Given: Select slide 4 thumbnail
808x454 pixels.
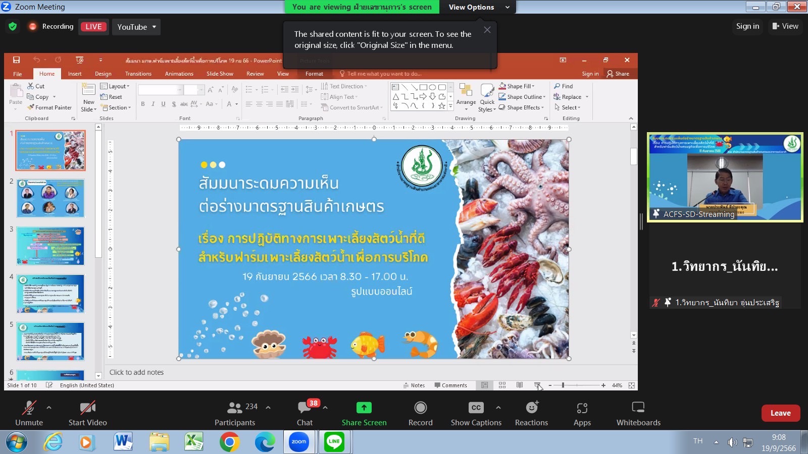Looking at the screenshot, I should (50, 294).
